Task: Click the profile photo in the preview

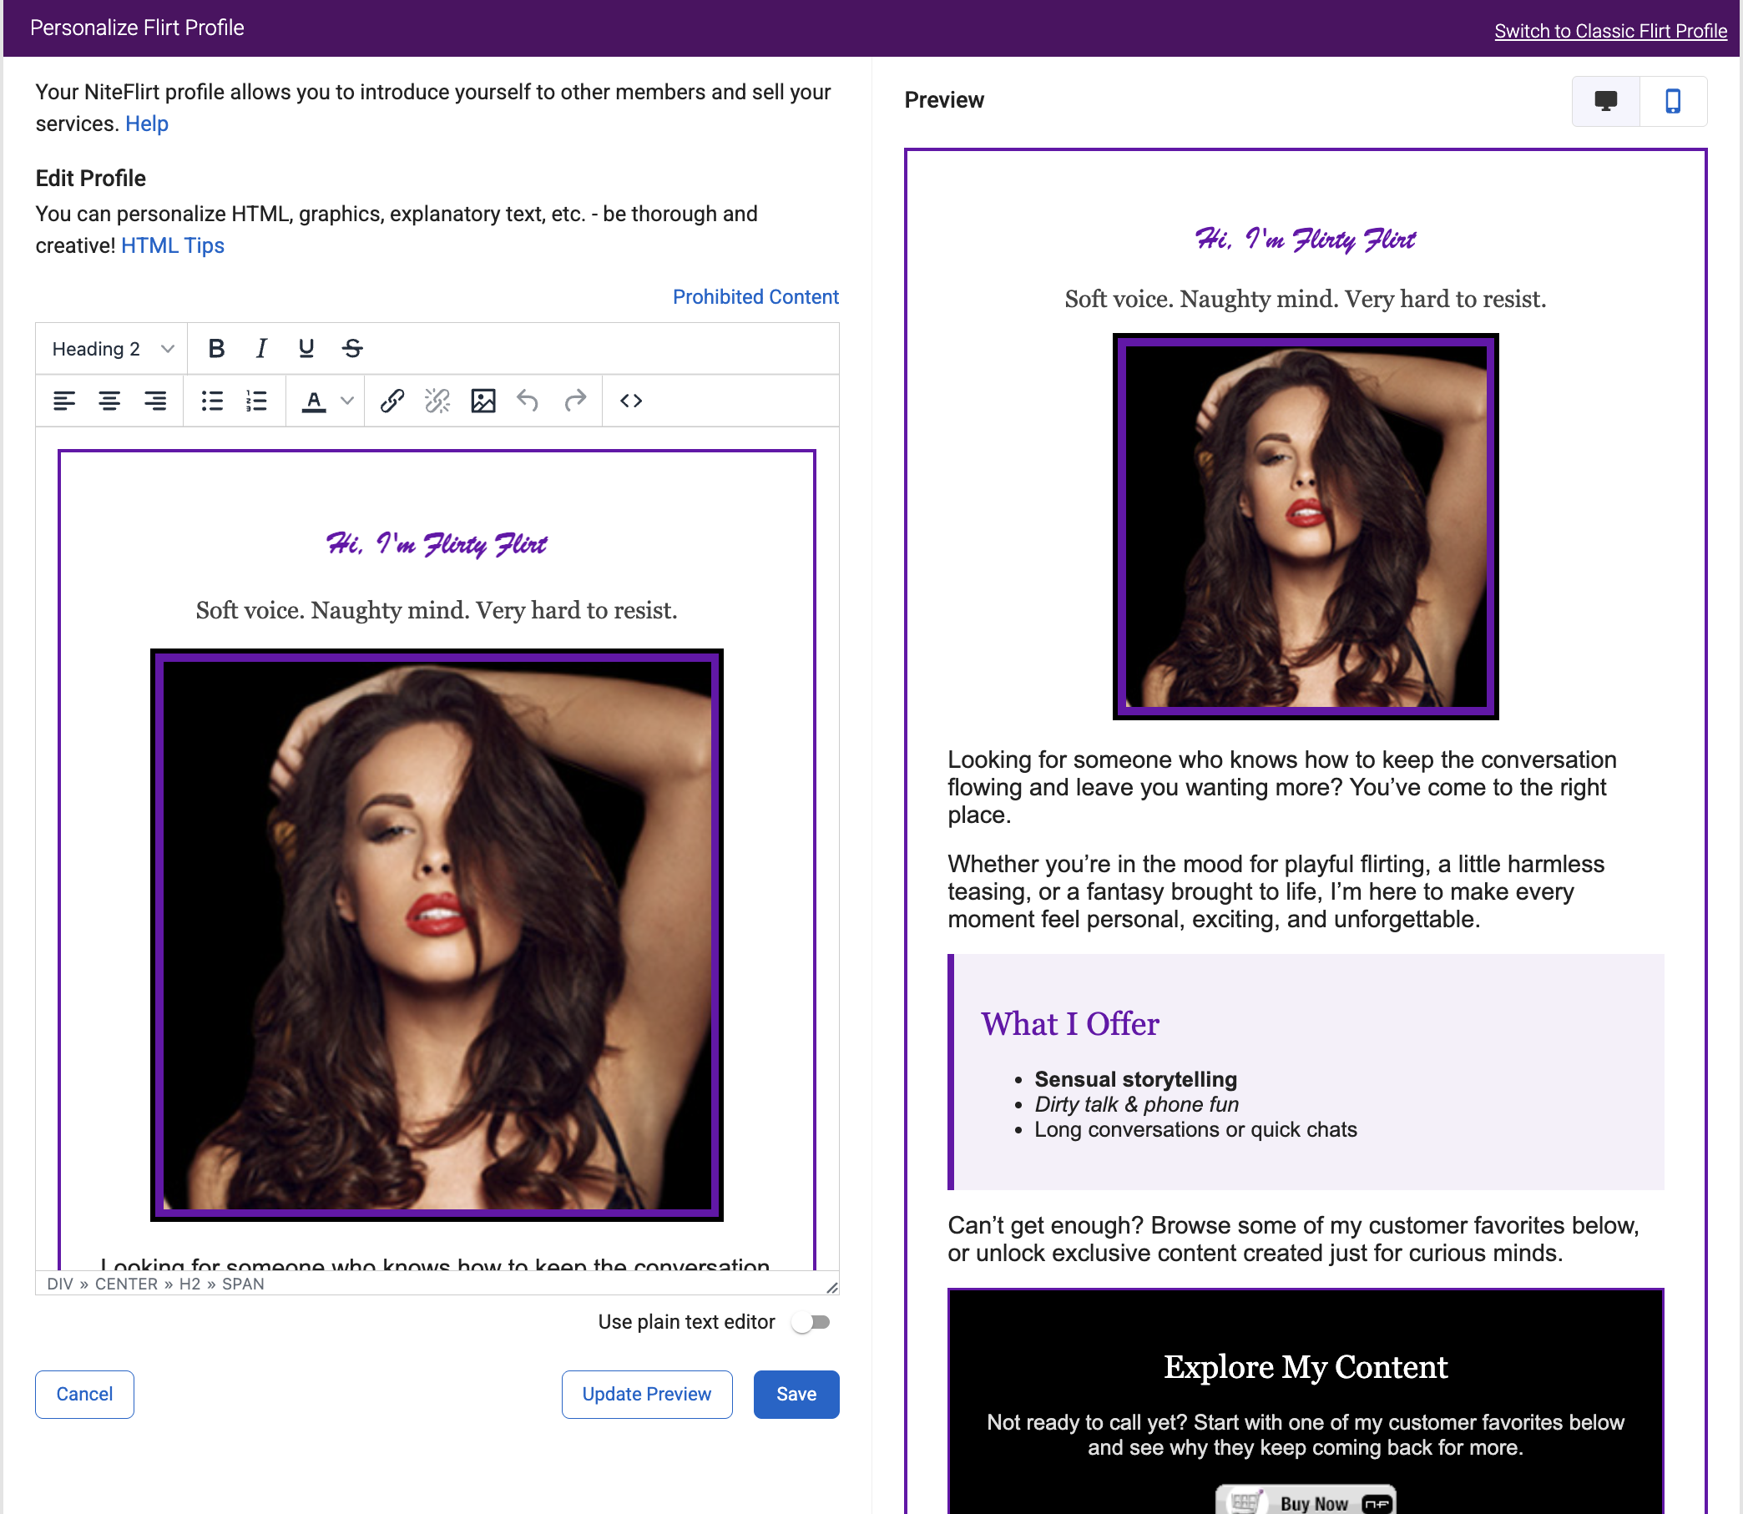Action: click(1306, 527)
